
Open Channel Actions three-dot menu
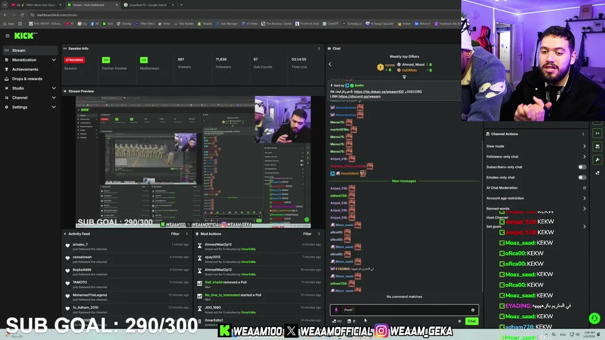(583, 134)
